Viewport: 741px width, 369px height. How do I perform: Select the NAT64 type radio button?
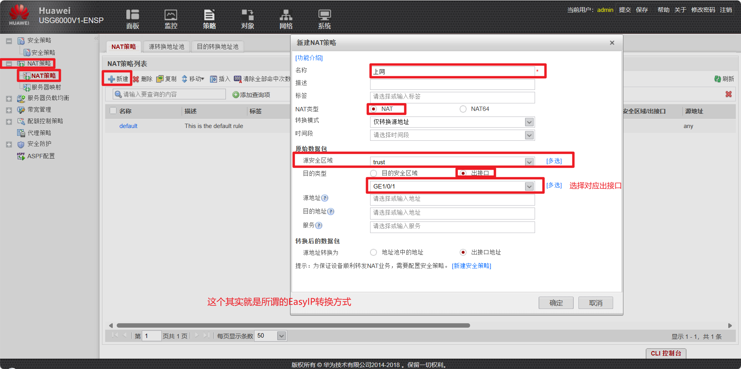point(463,109)
